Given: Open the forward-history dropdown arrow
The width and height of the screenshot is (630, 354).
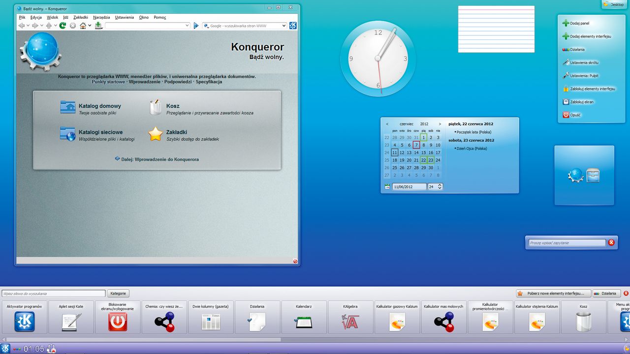Looking at the screenshot, I should (42, 26).
